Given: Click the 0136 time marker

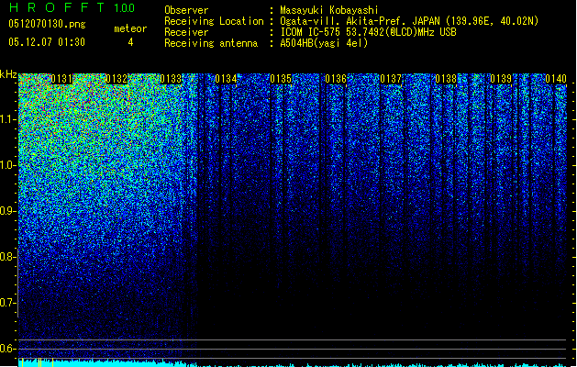Looking at the screenshot, I should [336, 79].
